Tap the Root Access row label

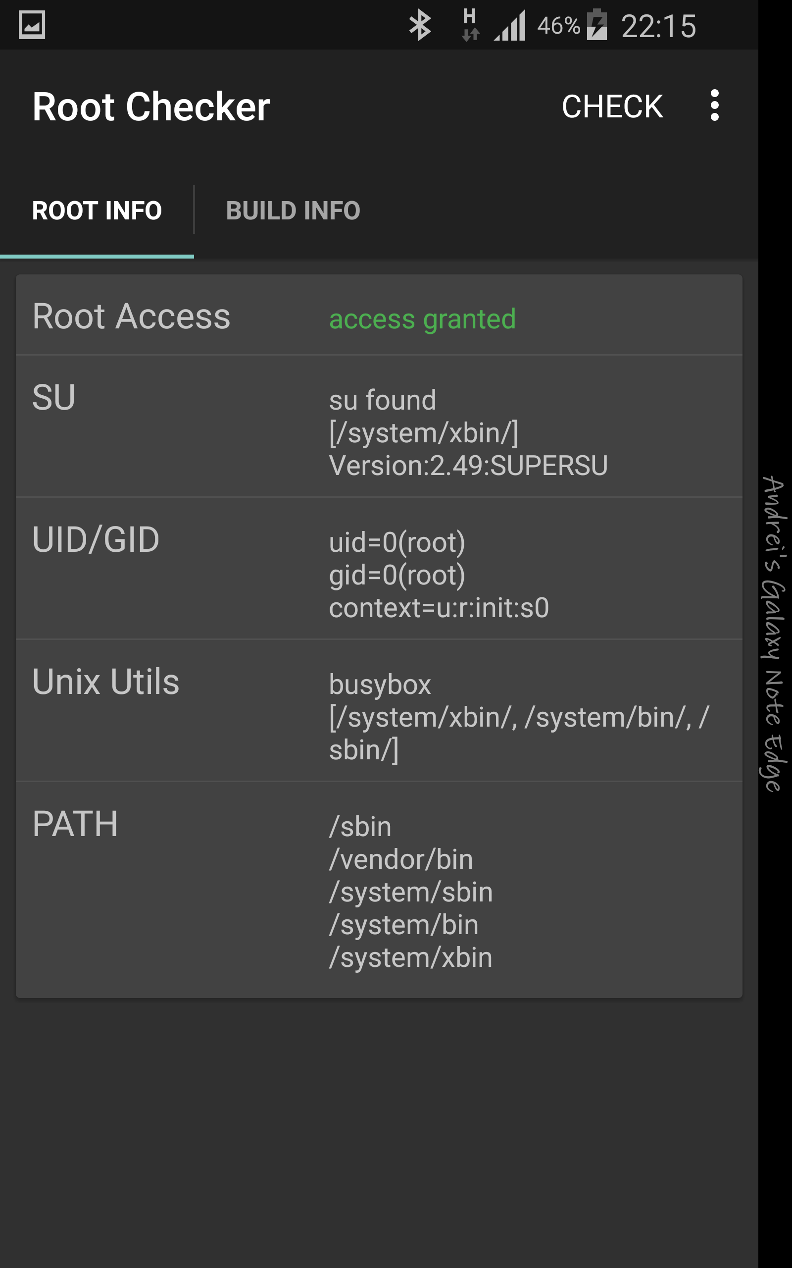pos(131,317)
